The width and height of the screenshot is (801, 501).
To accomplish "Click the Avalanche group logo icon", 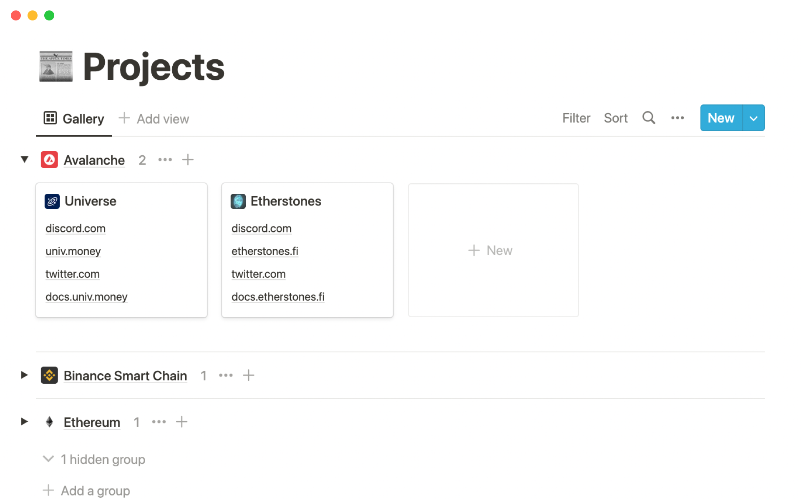I will tap(49, 160).
